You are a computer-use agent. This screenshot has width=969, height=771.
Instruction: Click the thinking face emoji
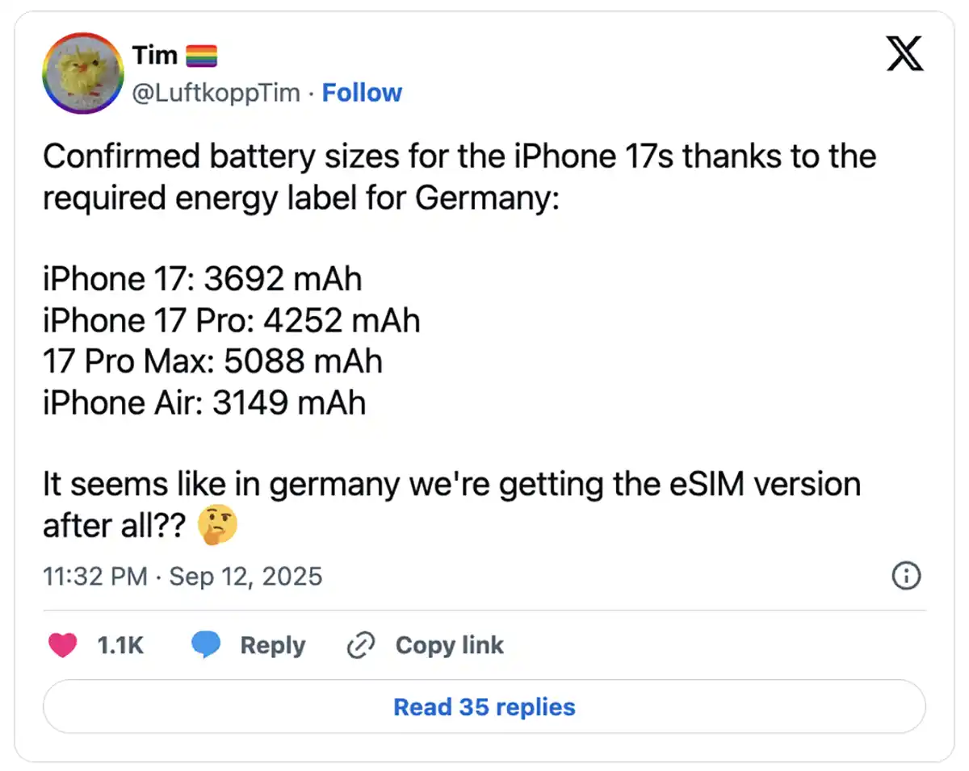[218, 527]
